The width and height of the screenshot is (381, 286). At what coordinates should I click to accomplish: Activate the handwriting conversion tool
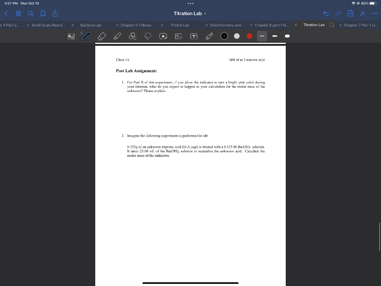(70, 36)
